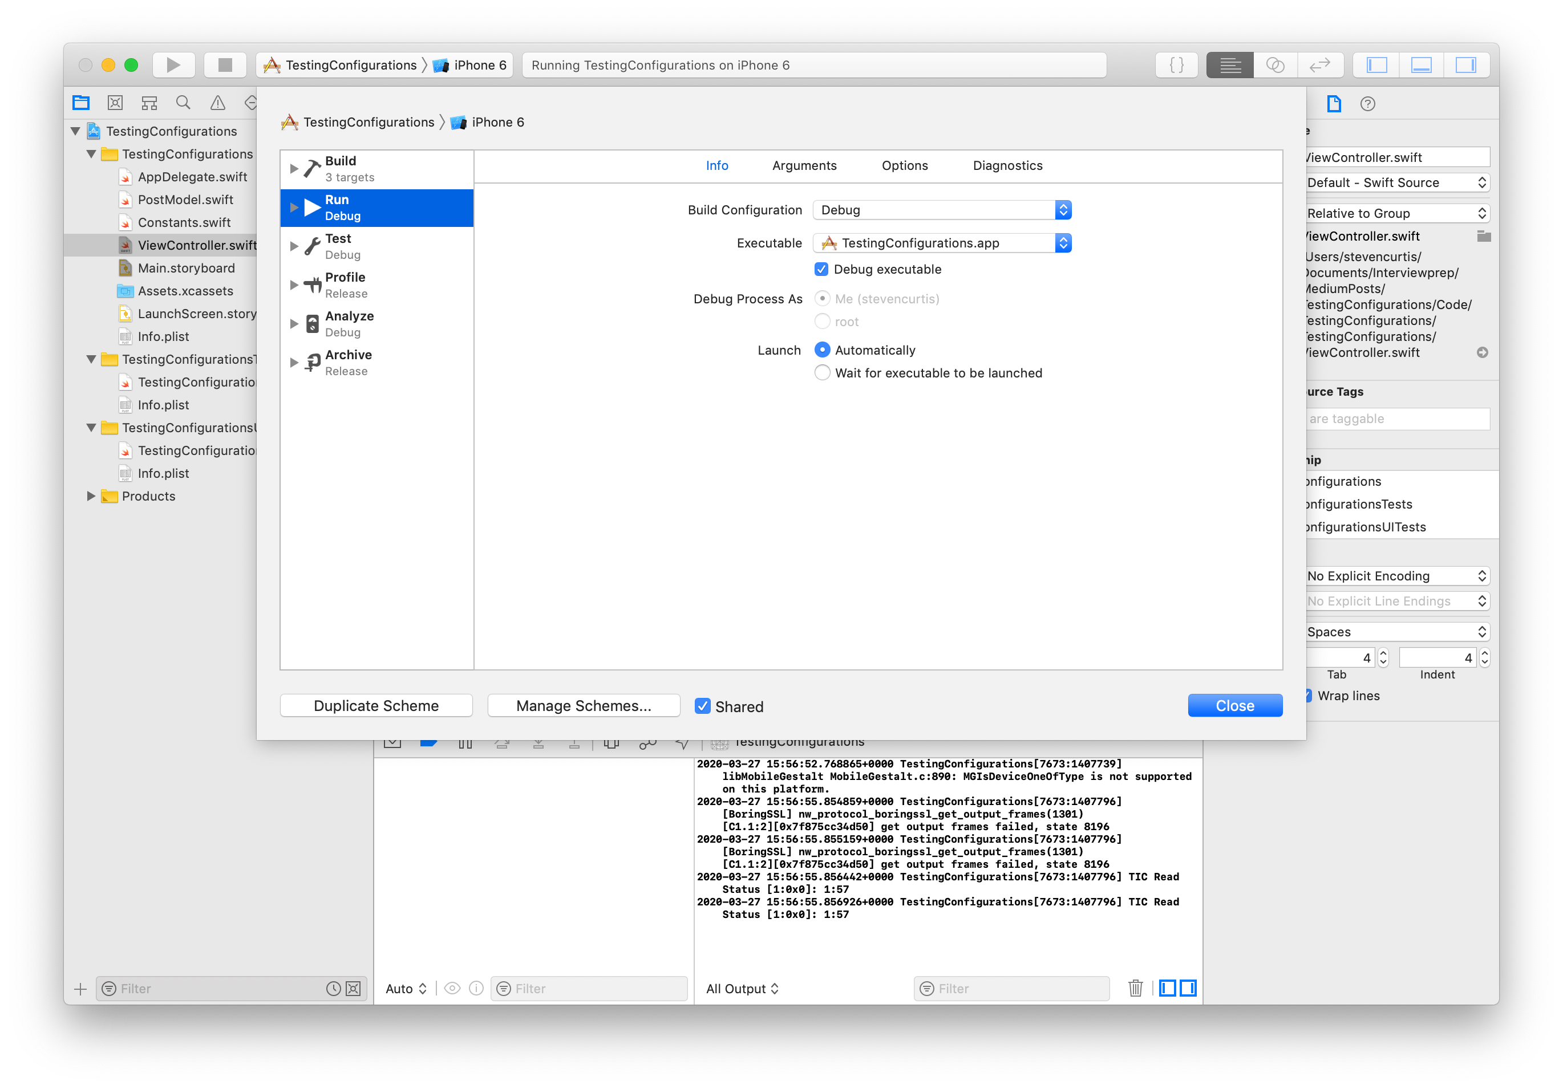Uncheck the Shared checkbox
Screen dimensions: 1563x1089
click(x=703, y=706)
